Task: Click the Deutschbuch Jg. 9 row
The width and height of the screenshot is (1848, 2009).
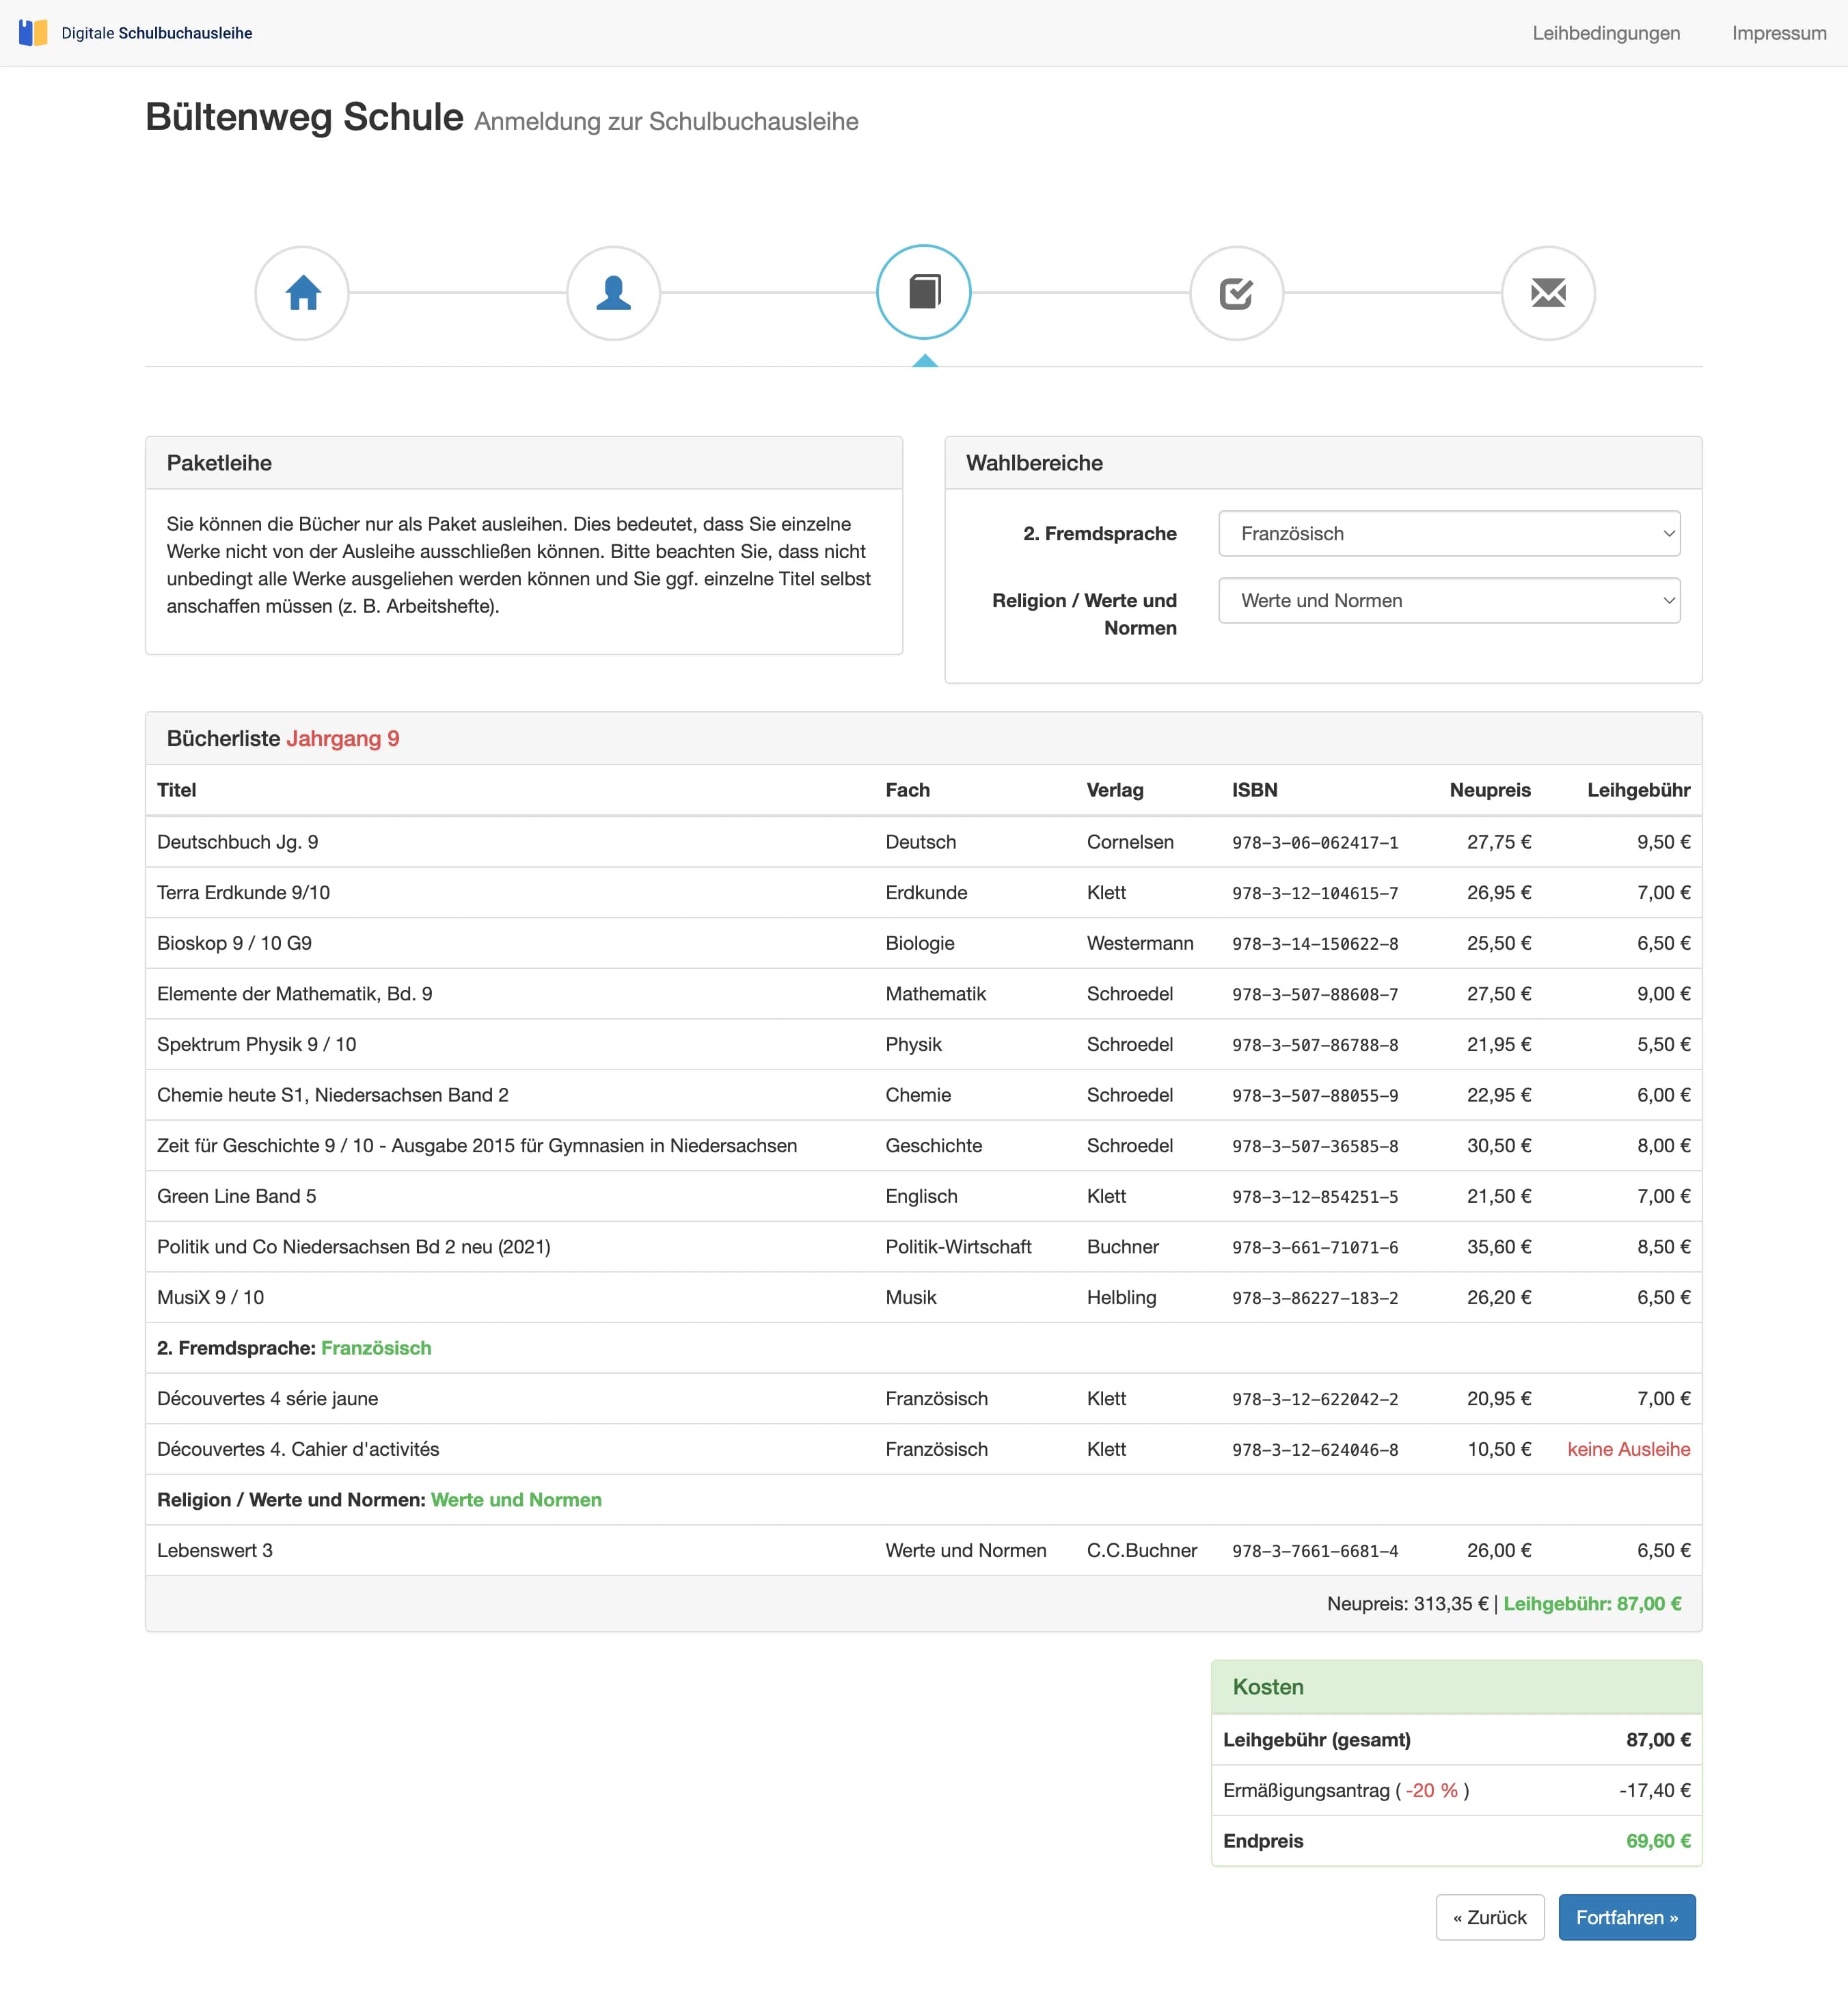Action: click(x=238, y=842)
